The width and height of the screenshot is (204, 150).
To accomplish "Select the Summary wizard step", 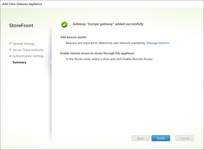I will [19, 62].
